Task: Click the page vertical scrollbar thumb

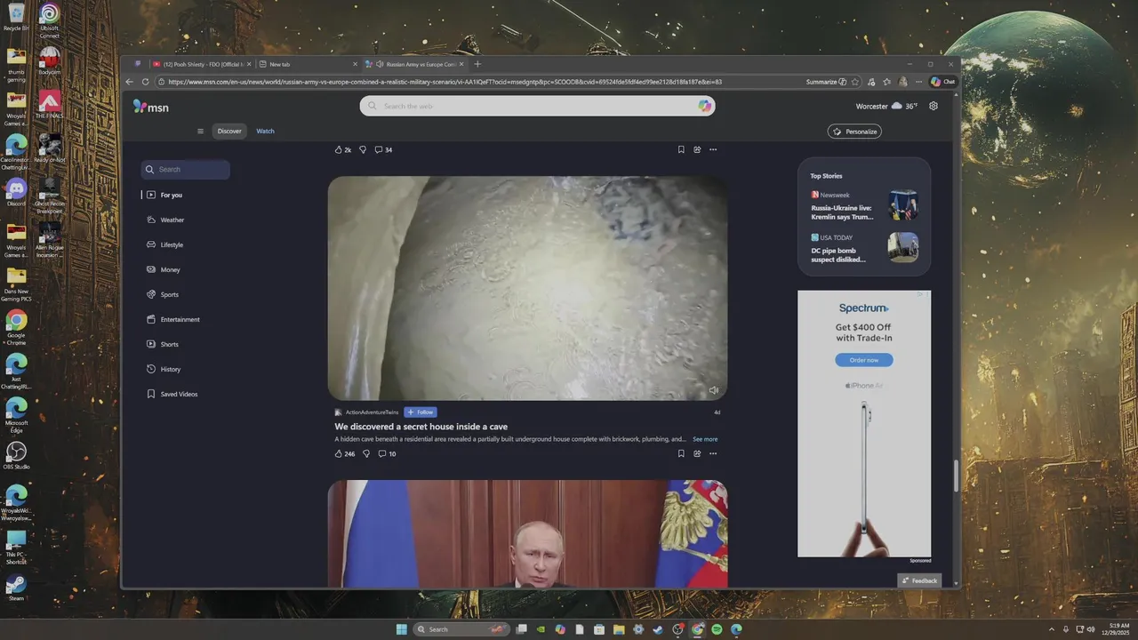Action: [956, 476]
